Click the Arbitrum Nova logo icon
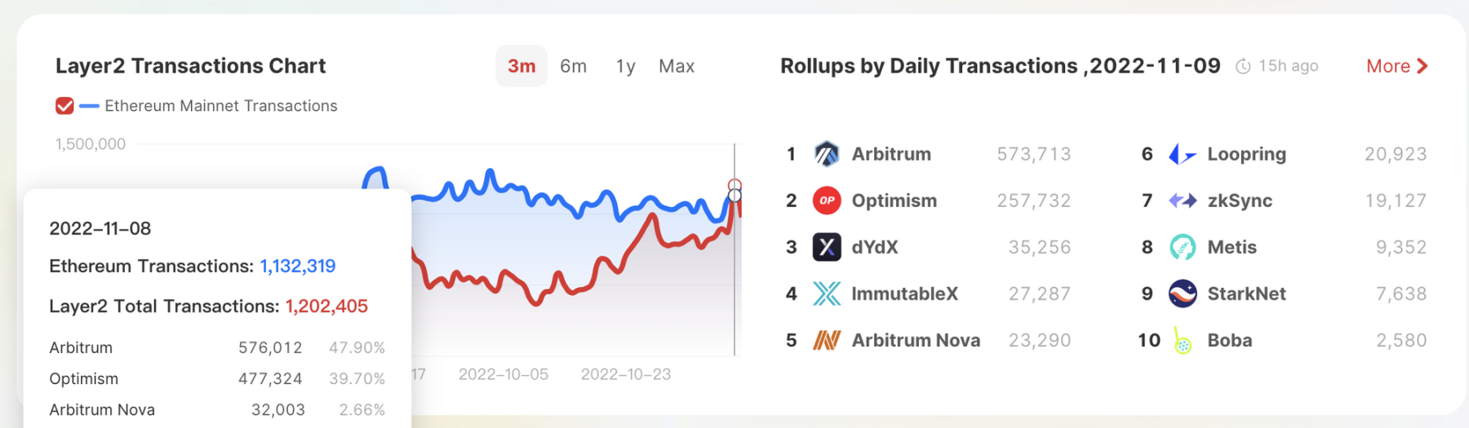Screen dimensions: 1469x428 pos(827,340)
